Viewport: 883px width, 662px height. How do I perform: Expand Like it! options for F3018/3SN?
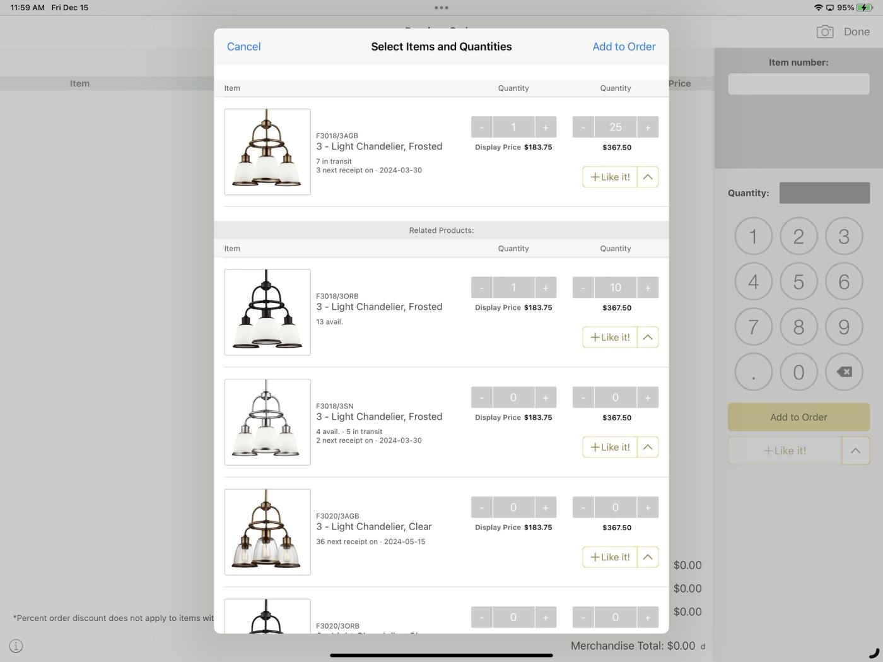(648, 447)
